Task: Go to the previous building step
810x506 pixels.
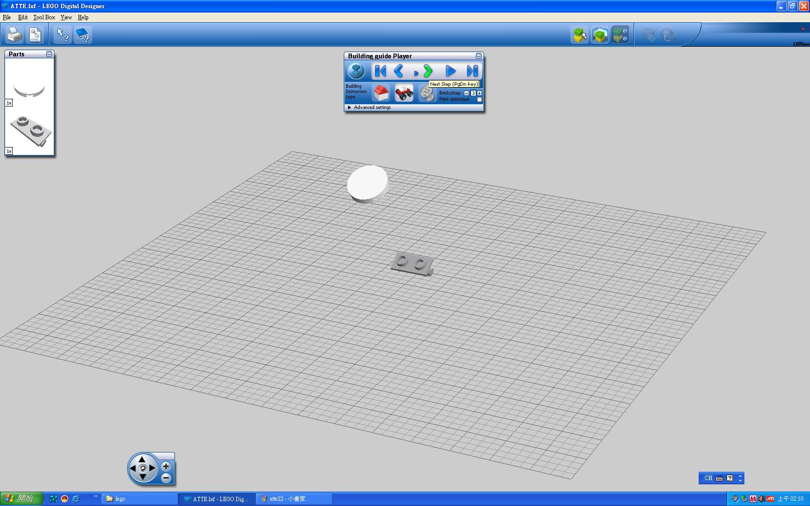Action: (x=399, y=71)
